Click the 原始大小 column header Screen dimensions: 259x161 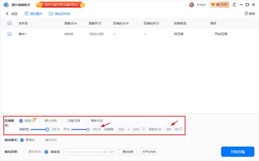coord(71,23)
